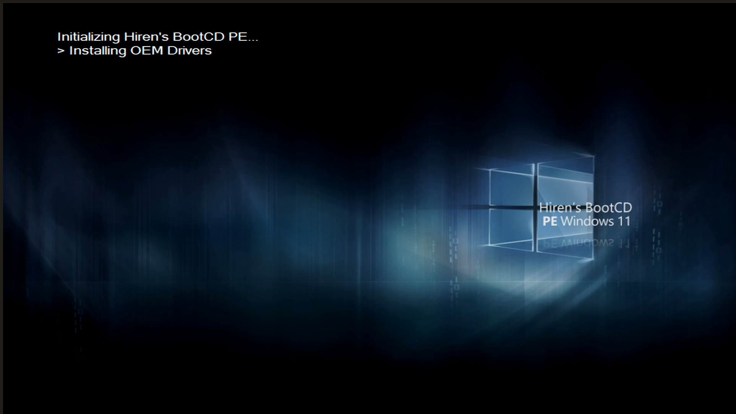
Task: Click the 'Hiren's BootCD' logo title
Action: (585, 208)
